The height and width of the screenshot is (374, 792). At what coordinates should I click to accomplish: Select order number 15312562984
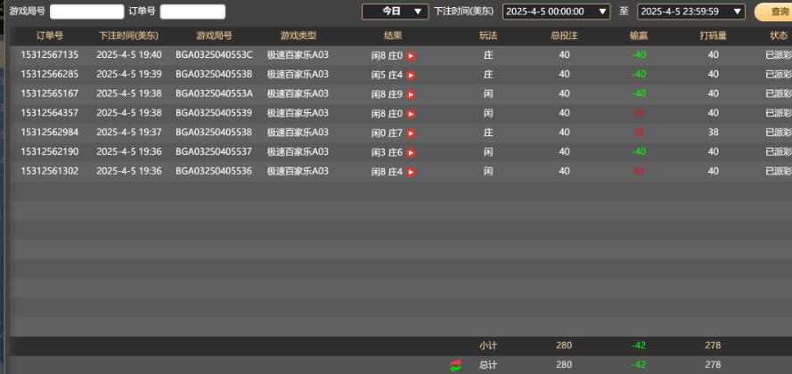click(x=50, y=133)
